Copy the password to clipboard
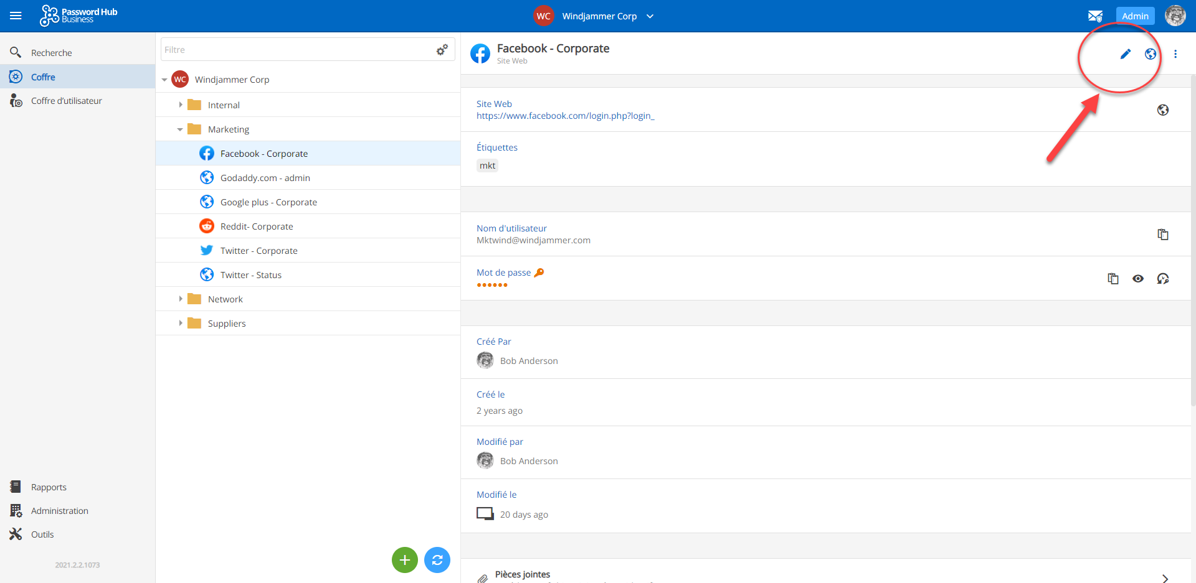The height and width of the screenshot is (583, 1196). 1113,279
